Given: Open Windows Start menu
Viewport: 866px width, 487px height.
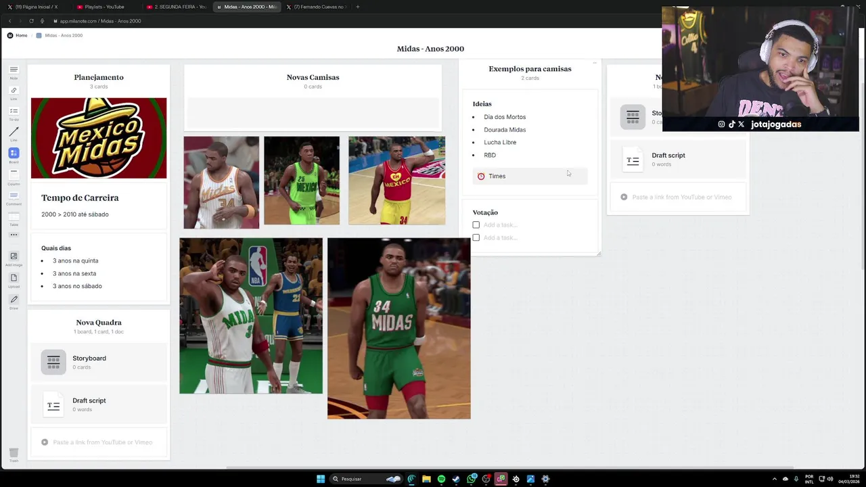Looking at the screenshot, I should (321, 479).
